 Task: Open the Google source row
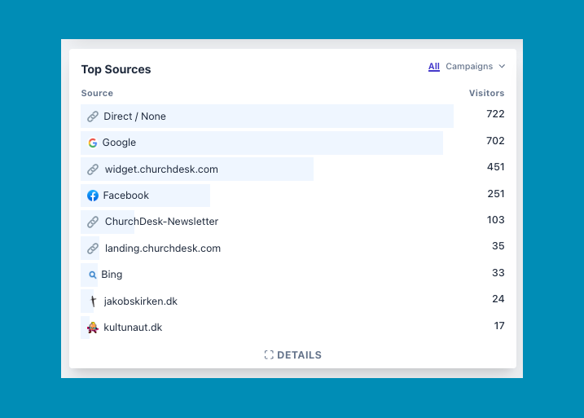[119, 143]
